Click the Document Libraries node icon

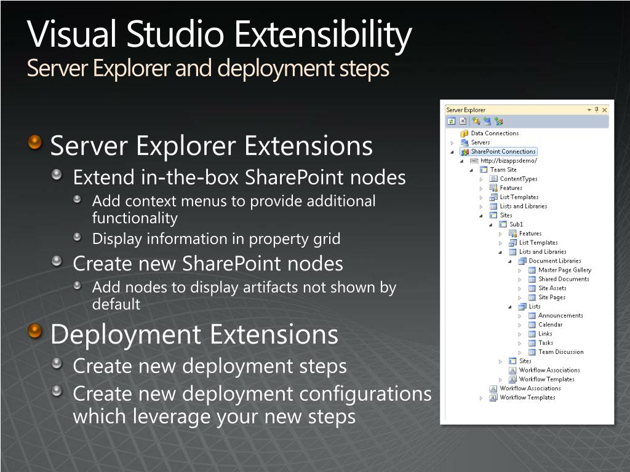pos(522,261)
